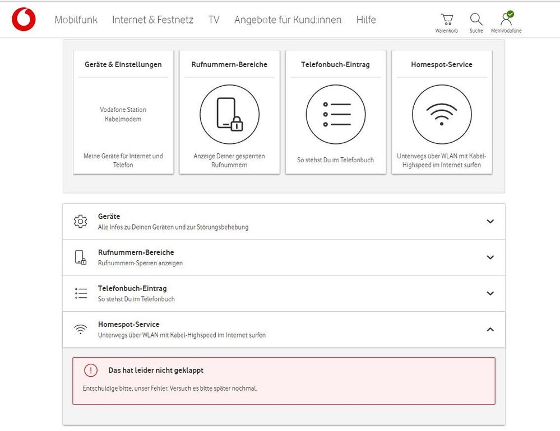Click 'Das hat leider nicht geklappt' heading
Viewport: 560px width, 431px height.
[x=156, y=371]
